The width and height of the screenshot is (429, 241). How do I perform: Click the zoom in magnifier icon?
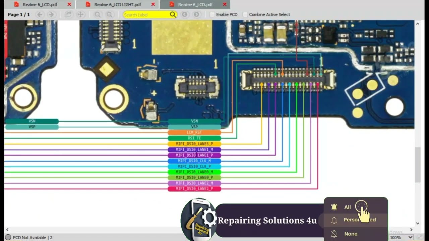109,14
